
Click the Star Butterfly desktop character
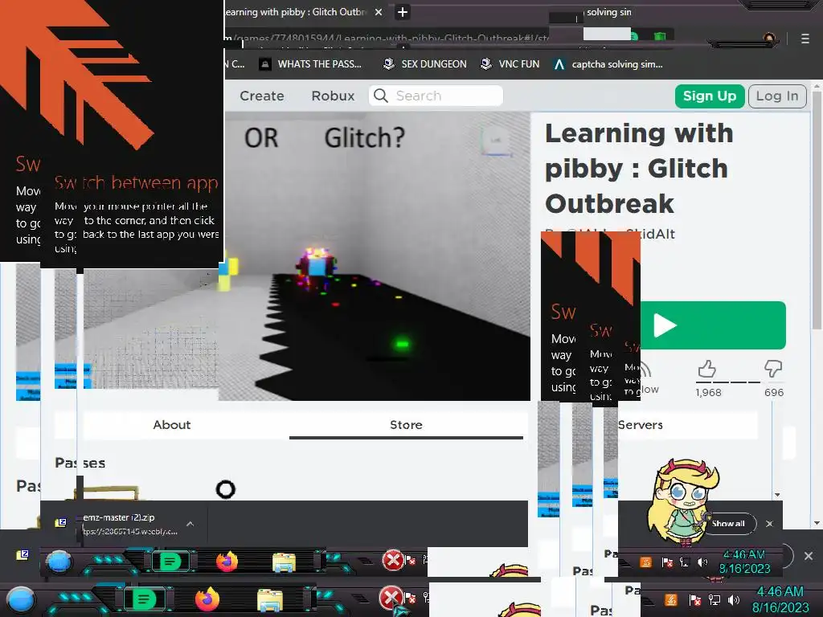[682, 501]
